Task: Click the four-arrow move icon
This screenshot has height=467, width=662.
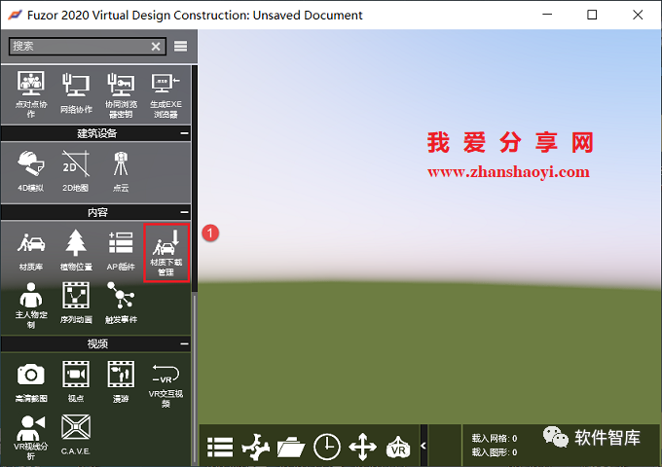Action: tap(363, 447)
